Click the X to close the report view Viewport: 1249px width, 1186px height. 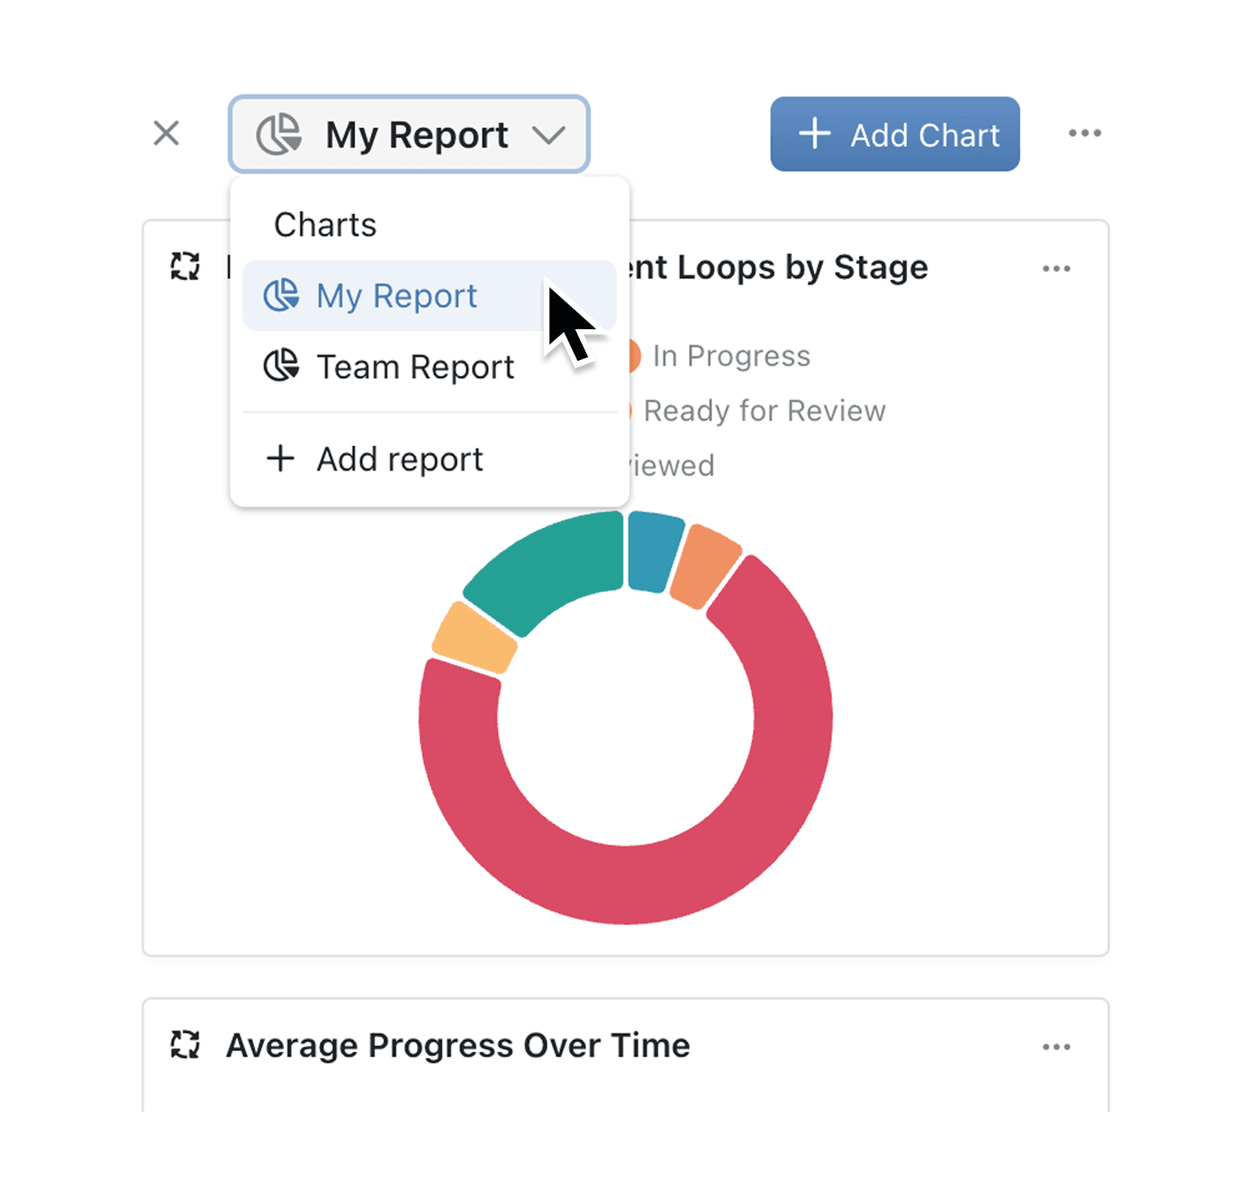[167, 133]
